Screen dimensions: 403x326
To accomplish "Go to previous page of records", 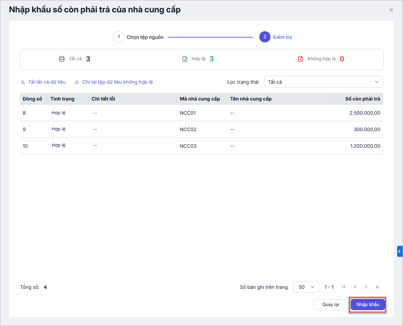I will (355, 287).
